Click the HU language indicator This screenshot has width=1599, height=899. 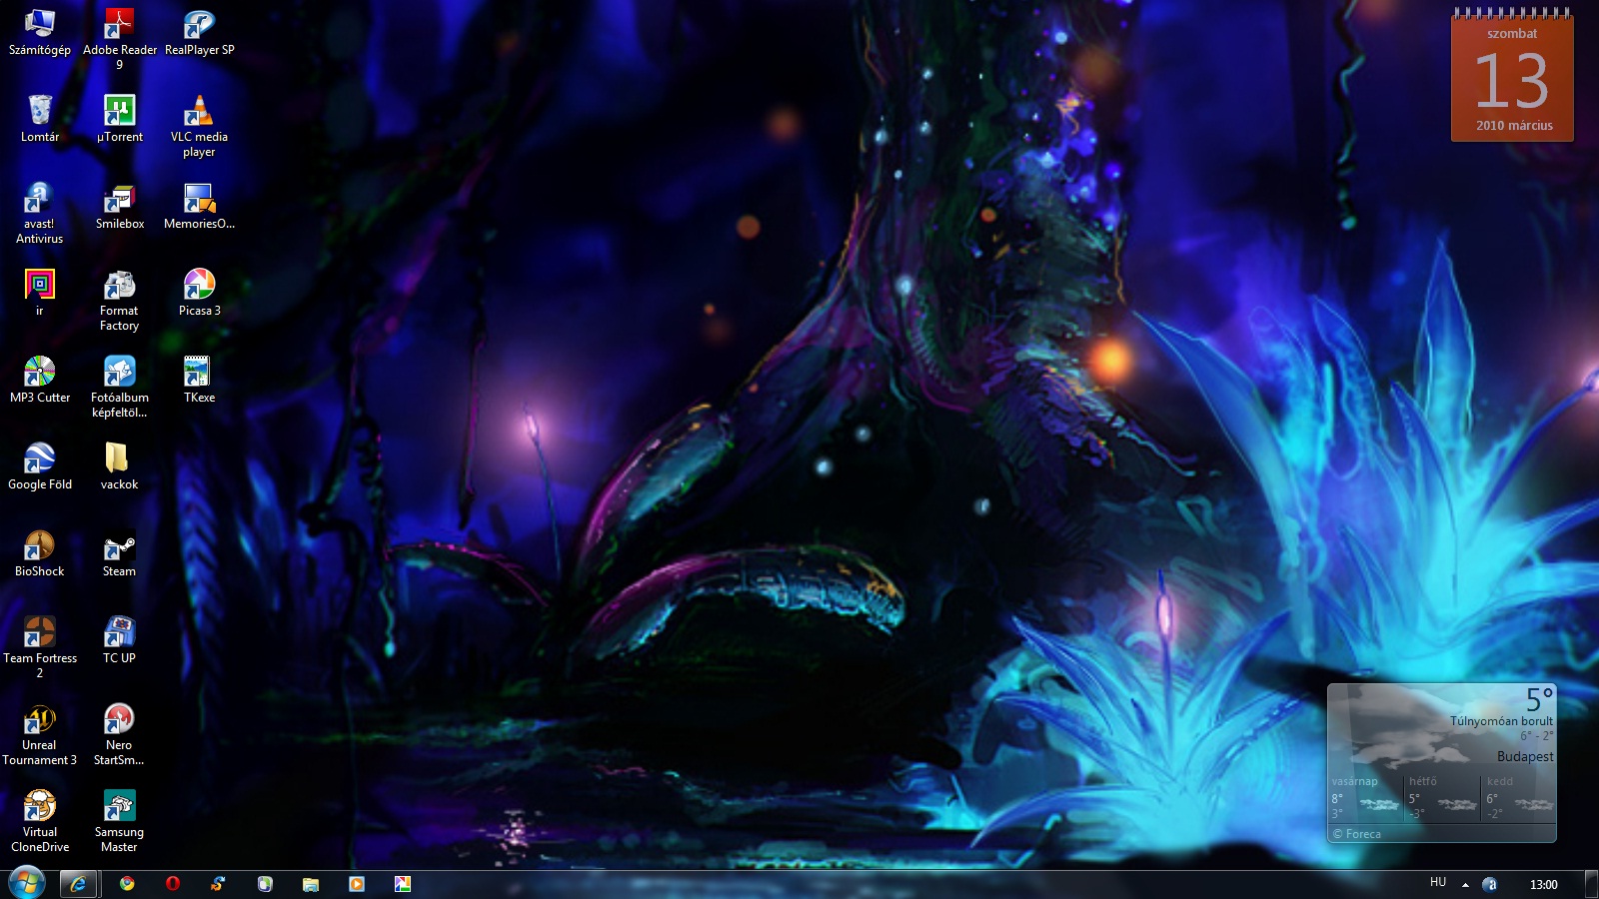pos(1438,883)
